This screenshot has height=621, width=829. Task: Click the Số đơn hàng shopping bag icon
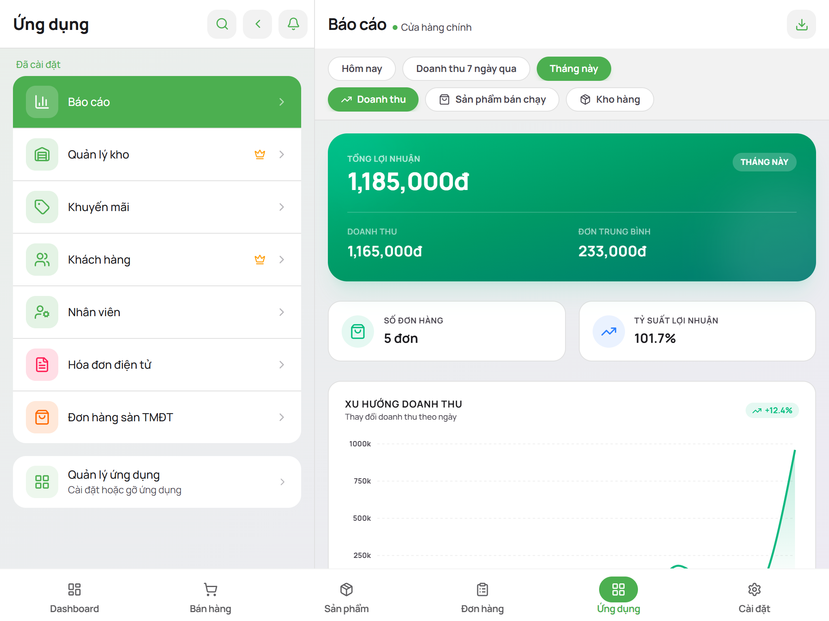click(358, 332)
